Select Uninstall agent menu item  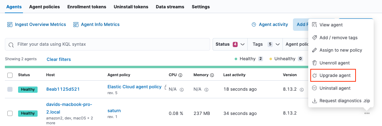coord(341,88)
